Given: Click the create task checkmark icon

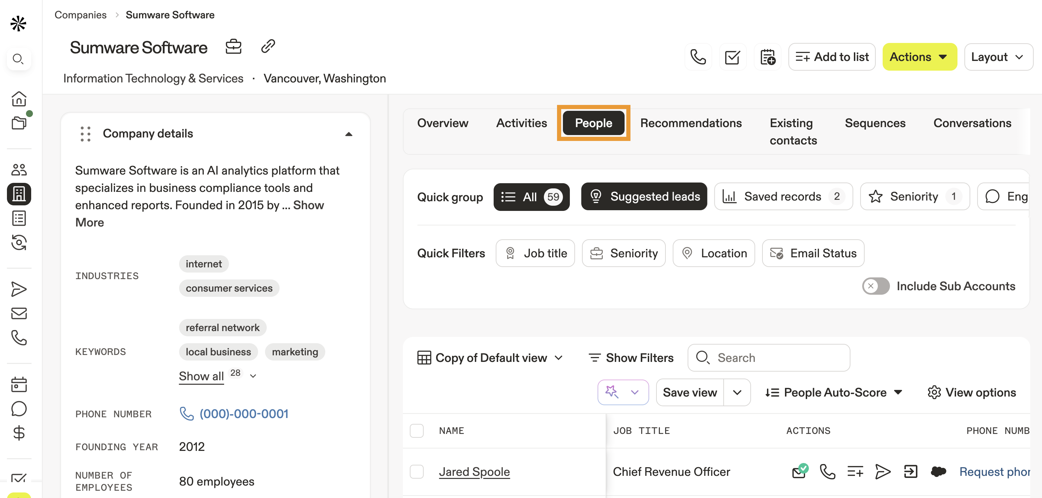Looking at the screenshot, I should click(732, 57).
